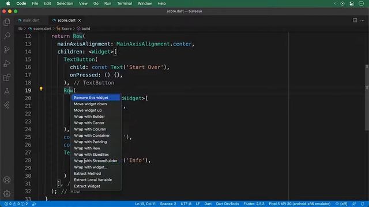
Task: Click the feedback icon in status bar
Action: (x=354, y=204)
